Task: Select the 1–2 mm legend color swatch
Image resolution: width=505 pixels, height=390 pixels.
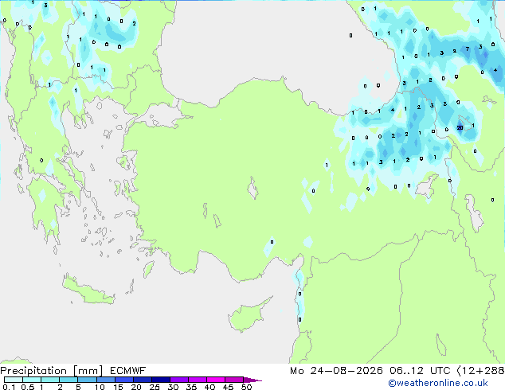Action: [x=50, y=380]
